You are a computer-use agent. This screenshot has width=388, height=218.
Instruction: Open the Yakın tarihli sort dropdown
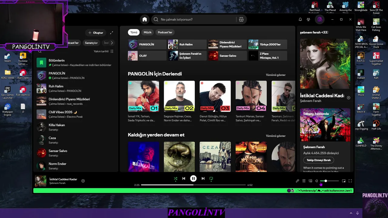(x=103, y=51)
